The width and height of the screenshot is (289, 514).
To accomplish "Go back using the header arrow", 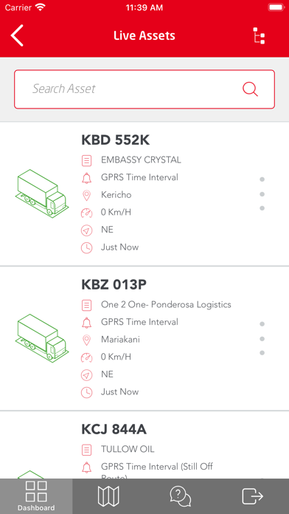I will [x=17, y=35].
